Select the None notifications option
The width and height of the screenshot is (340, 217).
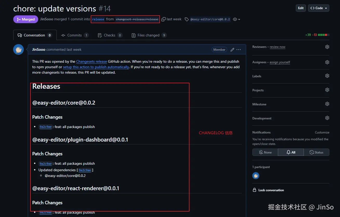(265, 152)
